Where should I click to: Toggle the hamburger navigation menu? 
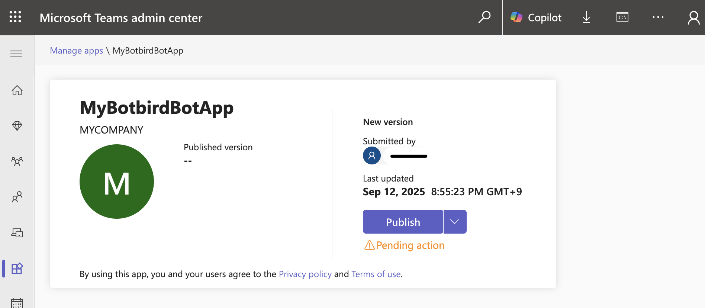tap(16, 54)
